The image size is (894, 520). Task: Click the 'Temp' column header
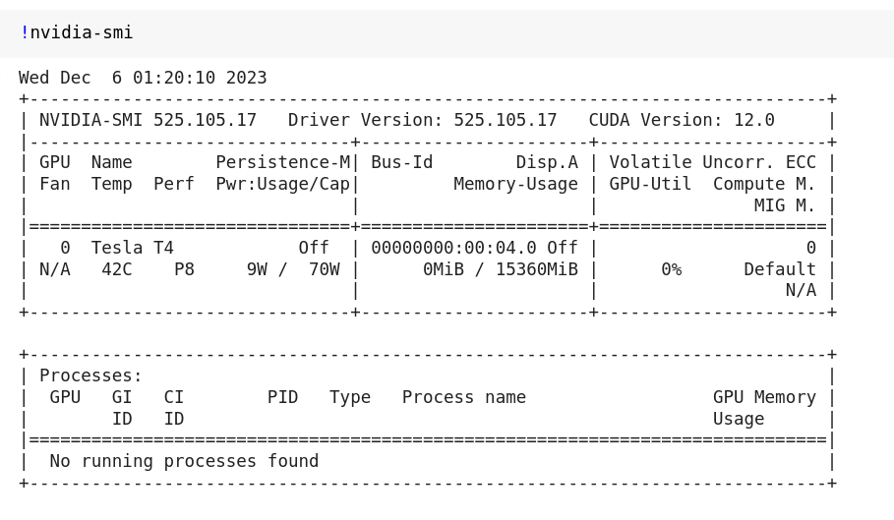(112, 184)
